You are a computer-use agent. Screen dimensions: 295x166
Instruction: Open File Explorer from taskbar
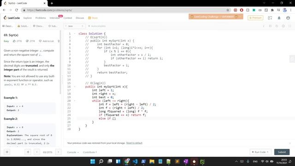click(152, 161)
